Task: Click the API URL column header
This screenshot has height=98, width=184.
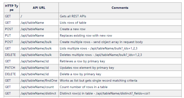Action: (x=39, y=8)
